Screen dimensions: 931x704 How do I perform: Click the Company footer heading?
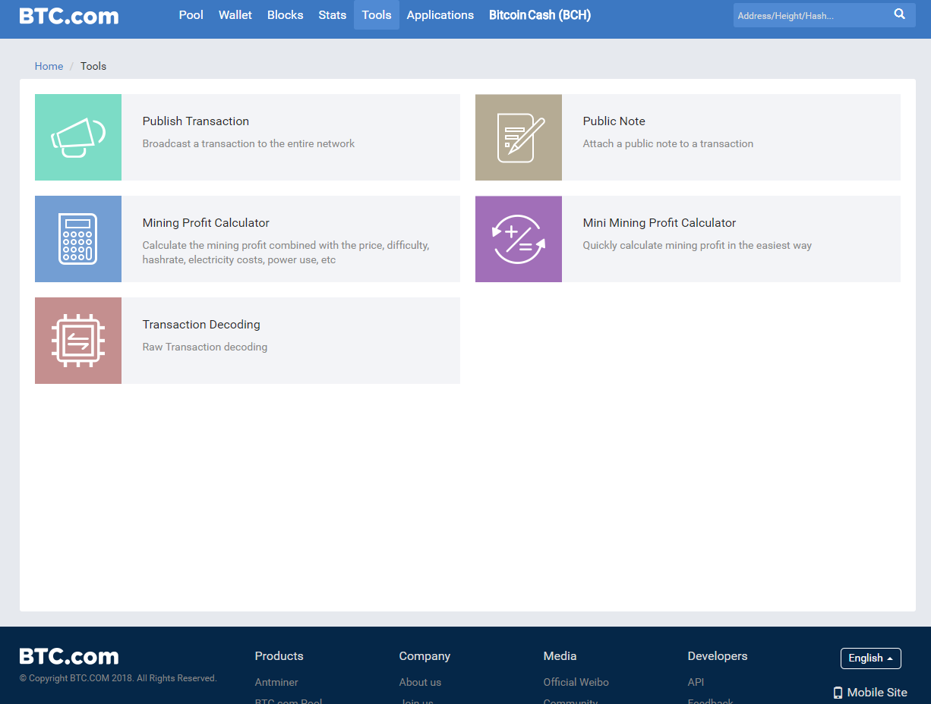point(425,656)
